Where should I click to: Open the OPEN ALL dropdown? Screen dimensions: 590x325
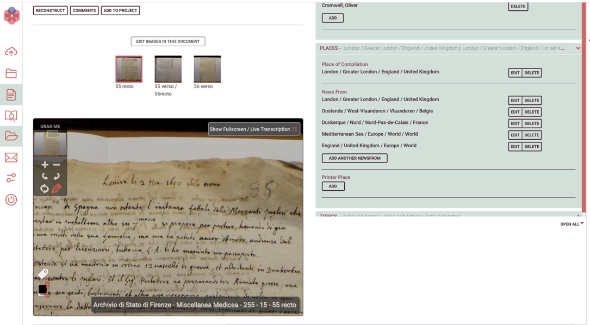click(x=572, y=224)
